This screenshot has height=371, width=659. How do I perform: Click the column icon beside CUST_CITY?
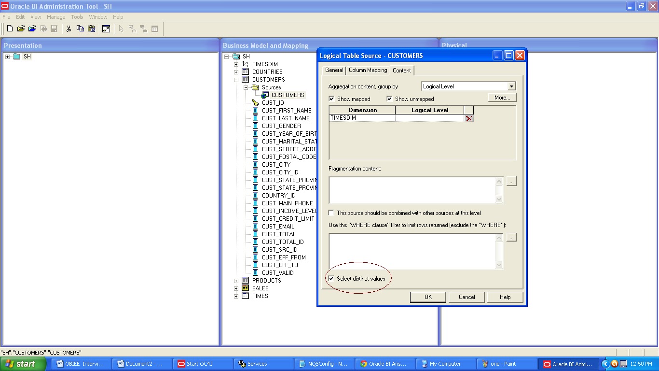tap(255, 165)
